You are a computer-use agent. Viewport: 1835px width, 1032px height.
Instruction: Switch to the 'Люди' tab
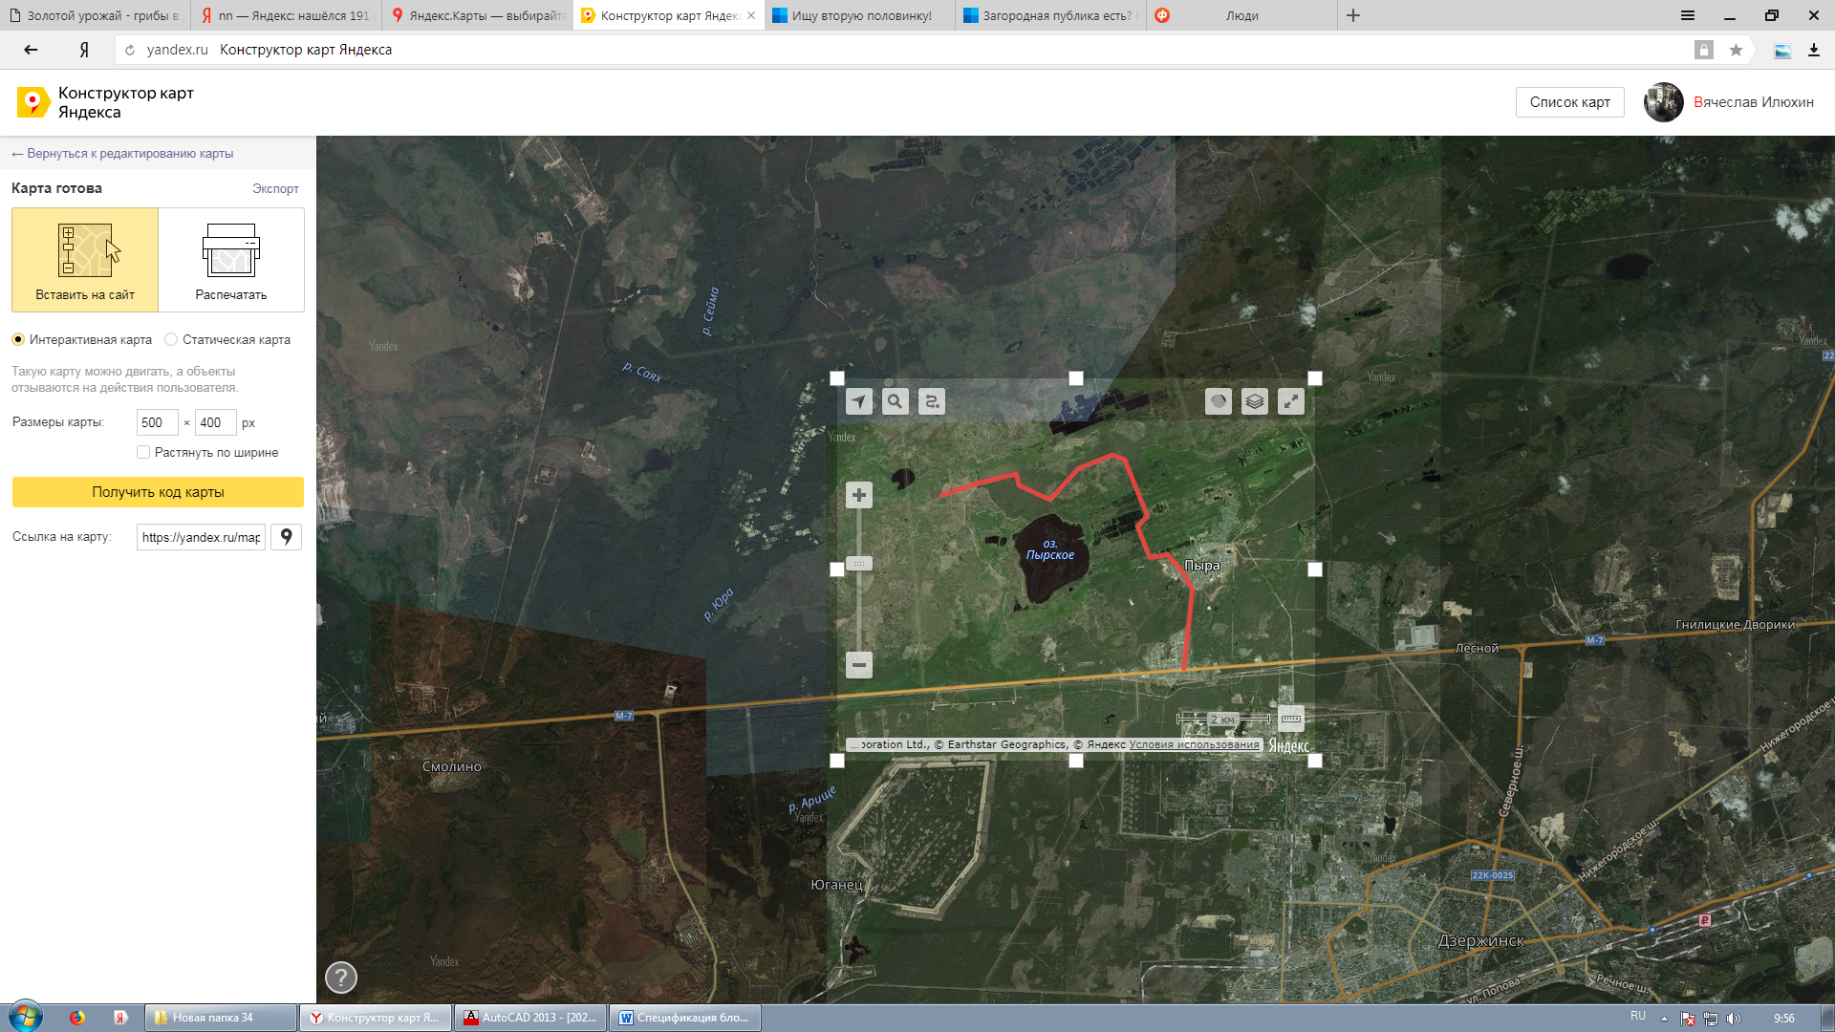[x=1242, y=15]
